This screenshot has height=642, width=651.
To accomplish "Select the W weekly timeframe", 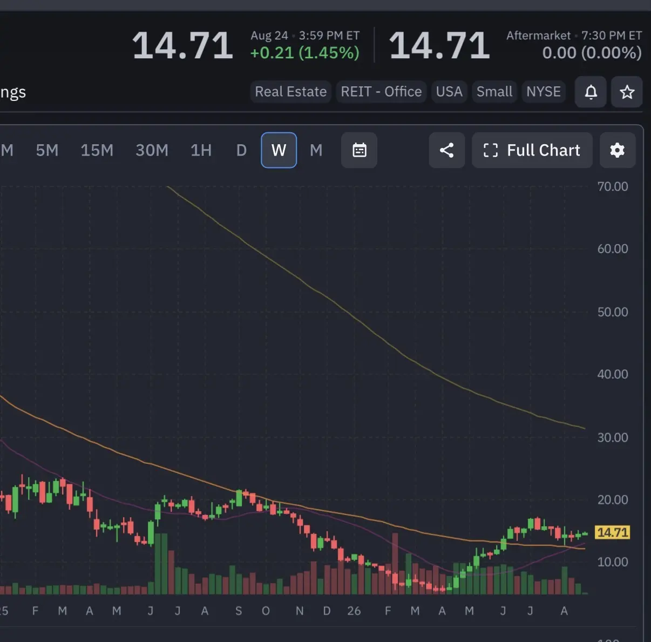I will point(279,150).
